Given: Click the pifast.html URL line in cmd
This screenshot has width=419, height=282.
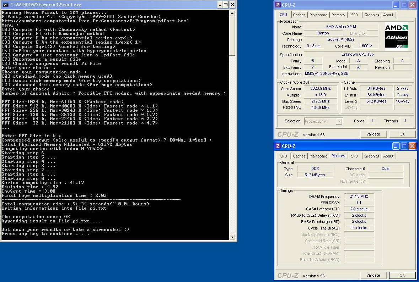Looking at the screenshot, I should 95,21.
